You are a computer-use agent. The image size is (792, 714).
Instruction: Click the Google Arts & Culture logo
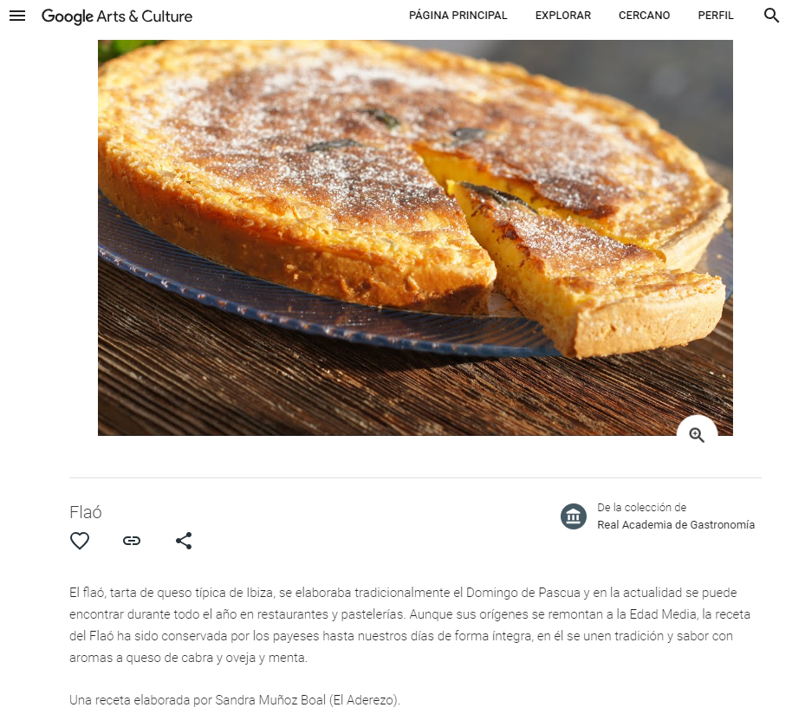pyautogui.click(x=117, y=16)
